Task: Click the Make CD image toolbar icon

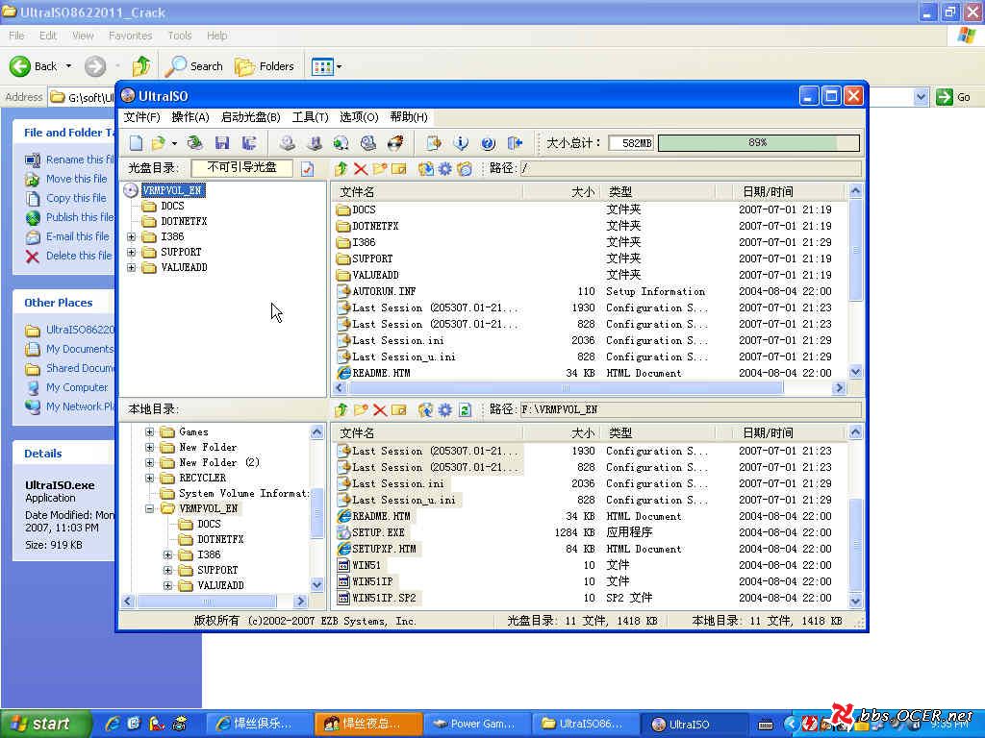Action: (x=287, y=143)
